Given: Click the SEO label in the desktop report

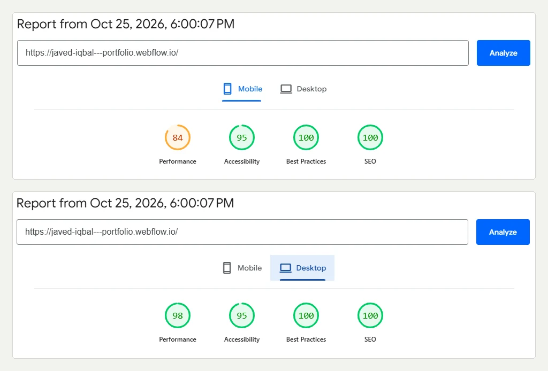Looking at the screenshot, I should click(370, 339).
